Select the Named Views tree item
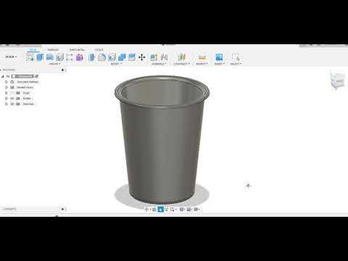 tap(25, 88)
